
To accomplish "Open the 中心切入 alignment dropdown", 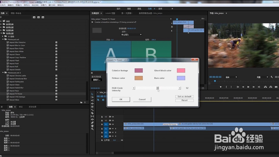I will [x=131, y=35].
